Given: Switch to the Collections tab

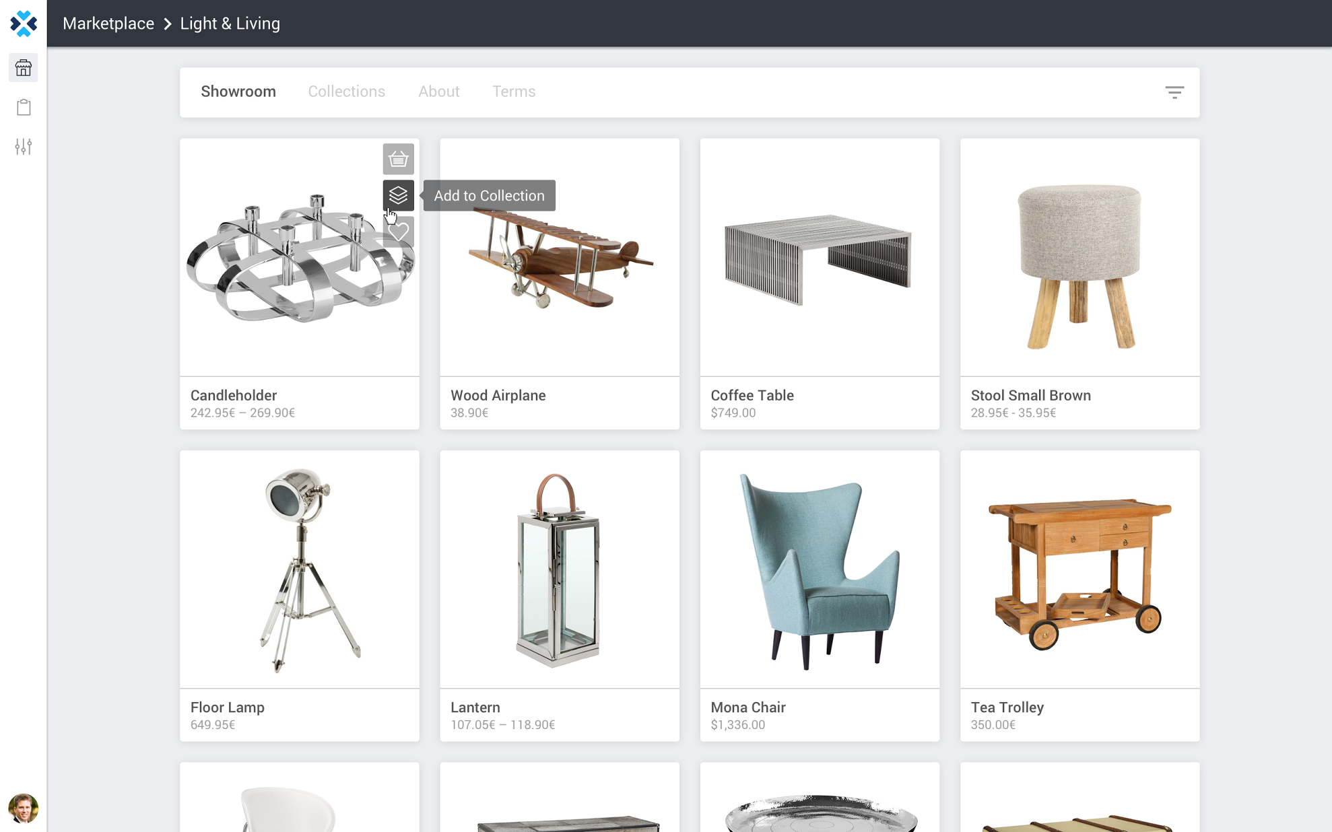Looking at the screenshot, I should pos(347,92).
